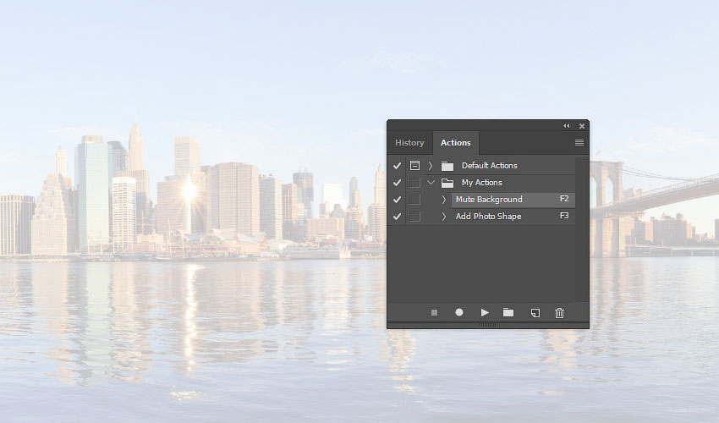Expand the Default Actions set
Screen dimensions: 719x423
click(431, 165)
